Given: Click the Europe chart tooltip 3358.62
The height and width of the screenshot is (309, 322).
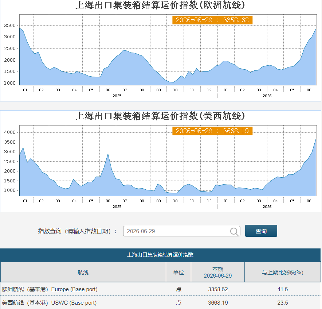Looking at the screenshot, I should pyautogui.click(x=212, y=20).
